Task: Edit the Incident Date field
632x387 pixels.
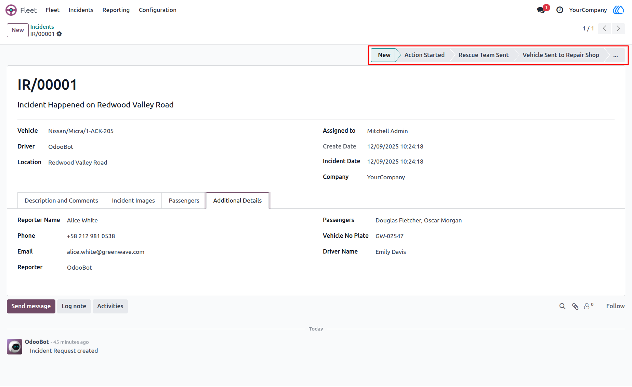Action: click(395, 162)
